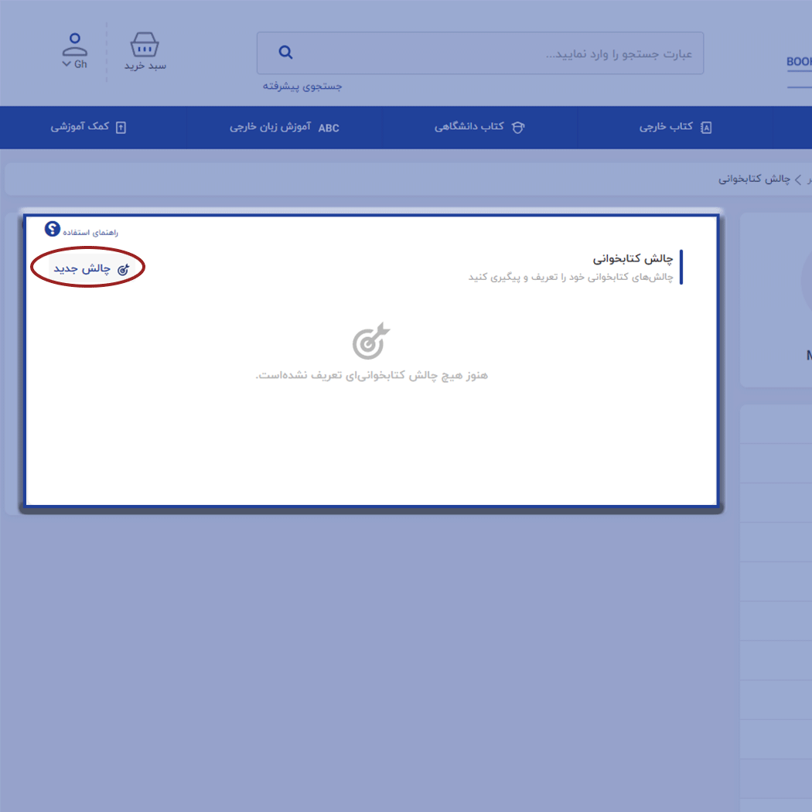Screen dimensions: 812x812
Task: Focus the search phrase input field
Action: click(x=480, y=53)
